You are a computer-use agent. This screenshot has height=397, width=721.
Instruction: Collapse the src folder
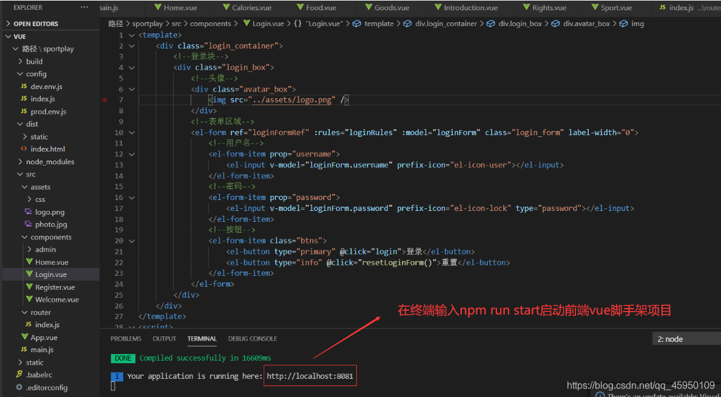tap(20, 175)
